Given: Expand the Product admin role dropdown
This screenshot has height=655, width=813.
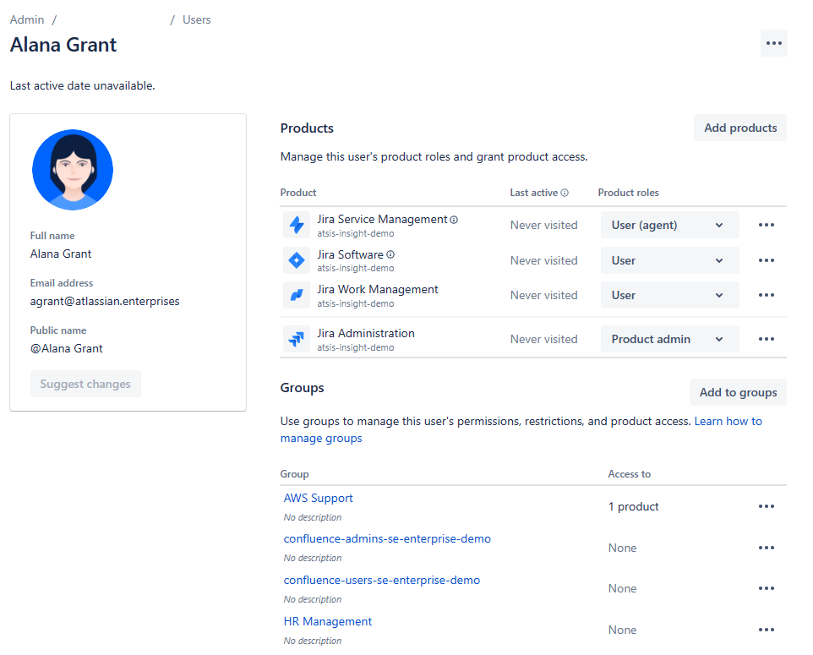Looking at the screenshot, I should tap(669, 339).
